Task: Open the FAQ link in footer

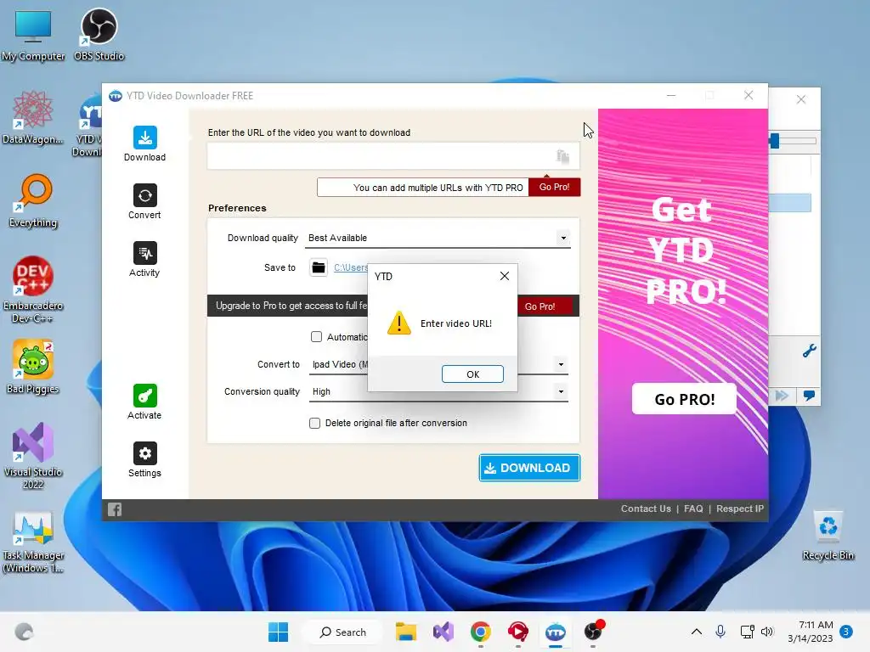Action: [693, 509]
